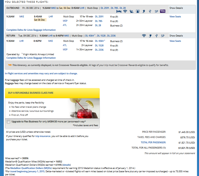Click the SP icon in the return row
199x176 pixels.
[163, 36]
